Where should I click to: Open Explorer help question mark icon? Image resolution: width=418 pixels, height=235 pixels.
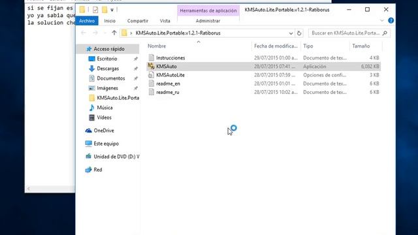[x=391, y=20]
